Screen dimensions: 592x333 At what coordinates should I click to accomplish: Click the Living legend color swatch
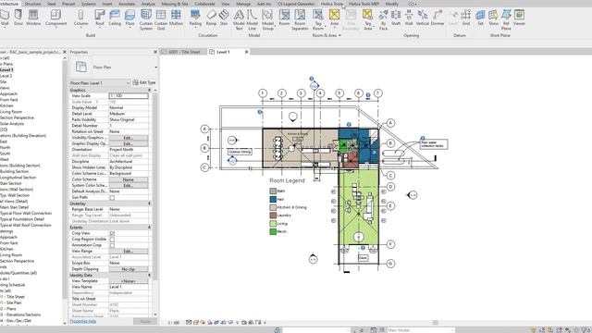tap(273, 224)
